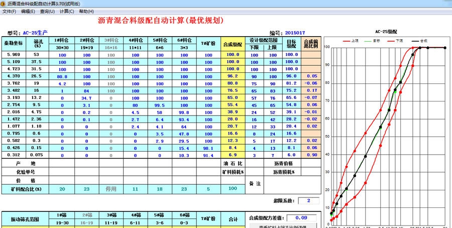Select composite gradation value 96.2
Image resolution: width=452 pixels, height=228 pixels.
pyautogui.click(x=233, y=76)
